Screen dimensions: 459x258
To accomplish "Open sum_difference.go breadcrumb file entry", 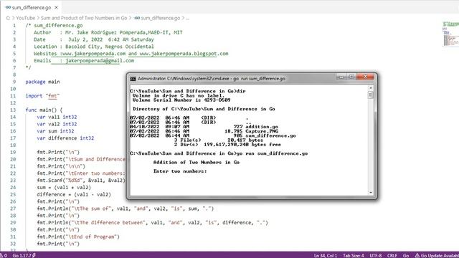I will 161,18.
